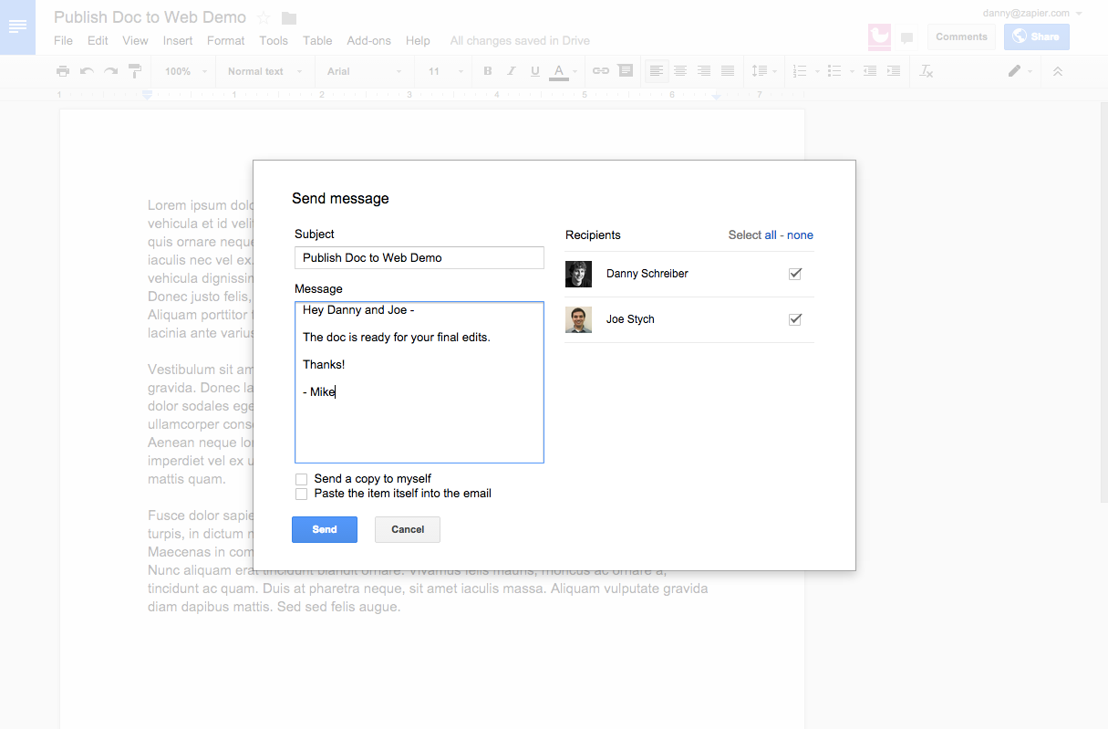
Task: Collapse the toolbar with the double chevron
Action: tap(1058, 71)
